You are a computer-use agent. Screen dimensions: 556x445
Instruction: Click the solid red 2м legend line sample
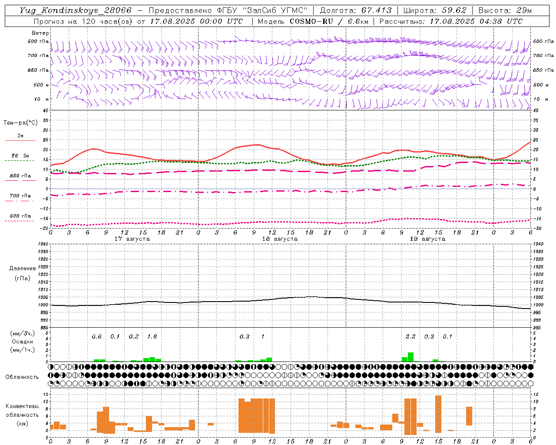pyautogui.click(x=20, y=140)
